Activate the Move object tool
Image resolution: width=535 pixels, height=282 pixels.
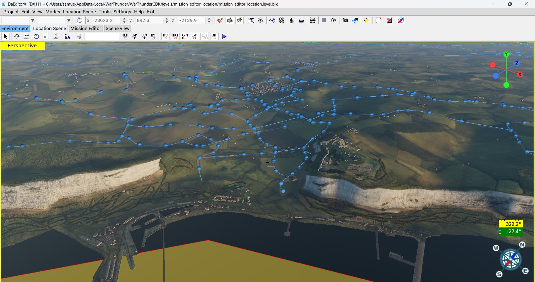pyautogui.click(x=17, y=36)
